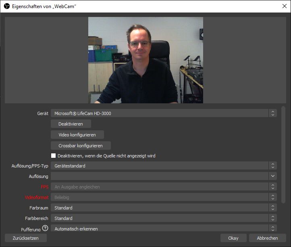
Task: Expand the Auflösung/FPS-Typ dropdown
Action: (x=163, y=166)
